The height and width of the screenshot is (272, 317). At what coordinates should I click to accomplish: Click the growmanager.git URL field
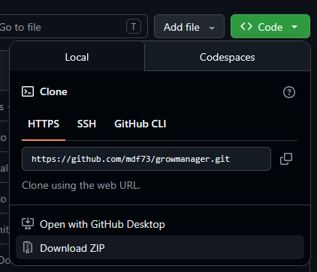[x=146, y=159]
